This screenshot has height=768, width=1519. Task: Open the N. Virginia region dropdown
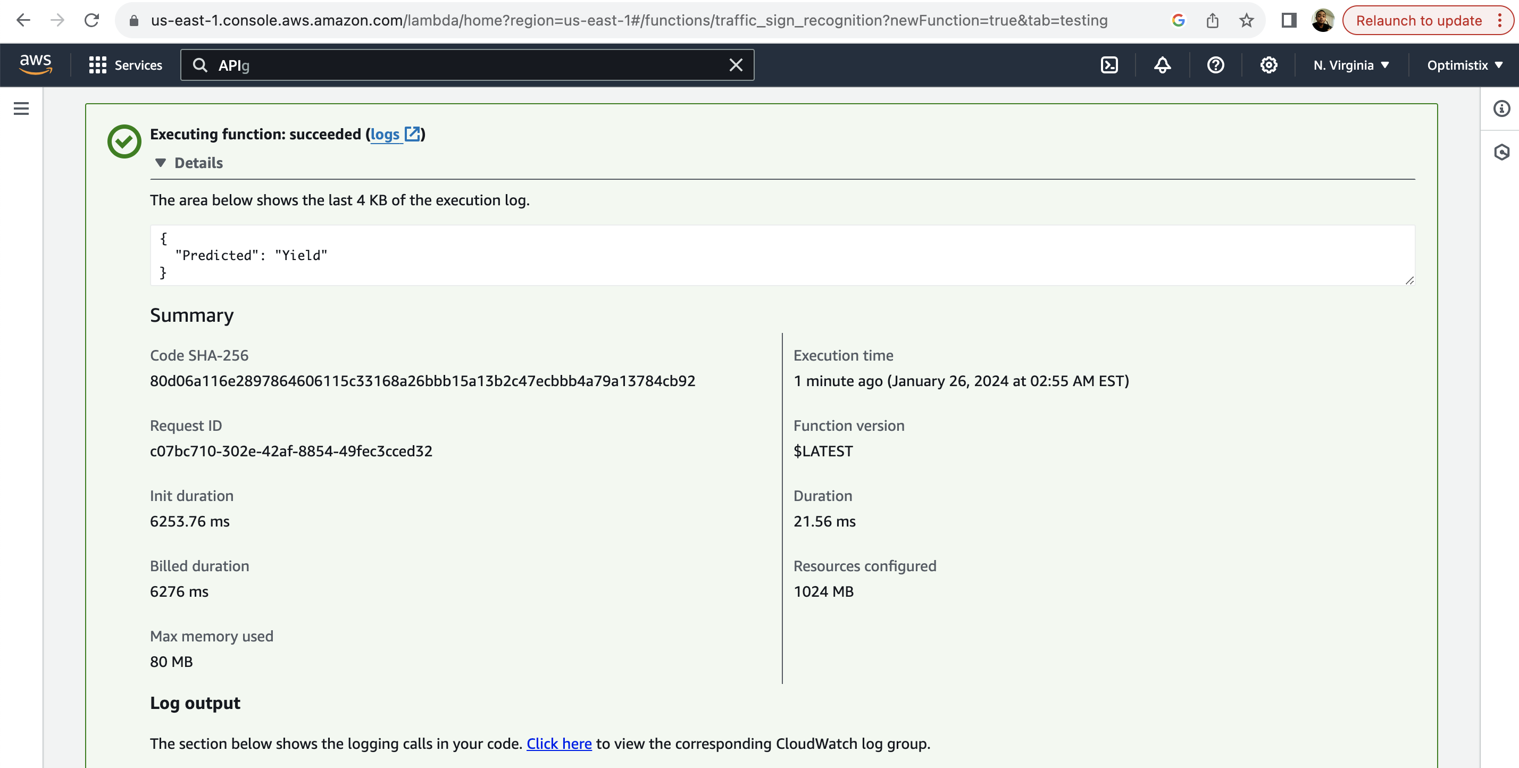pos(1351,65)
